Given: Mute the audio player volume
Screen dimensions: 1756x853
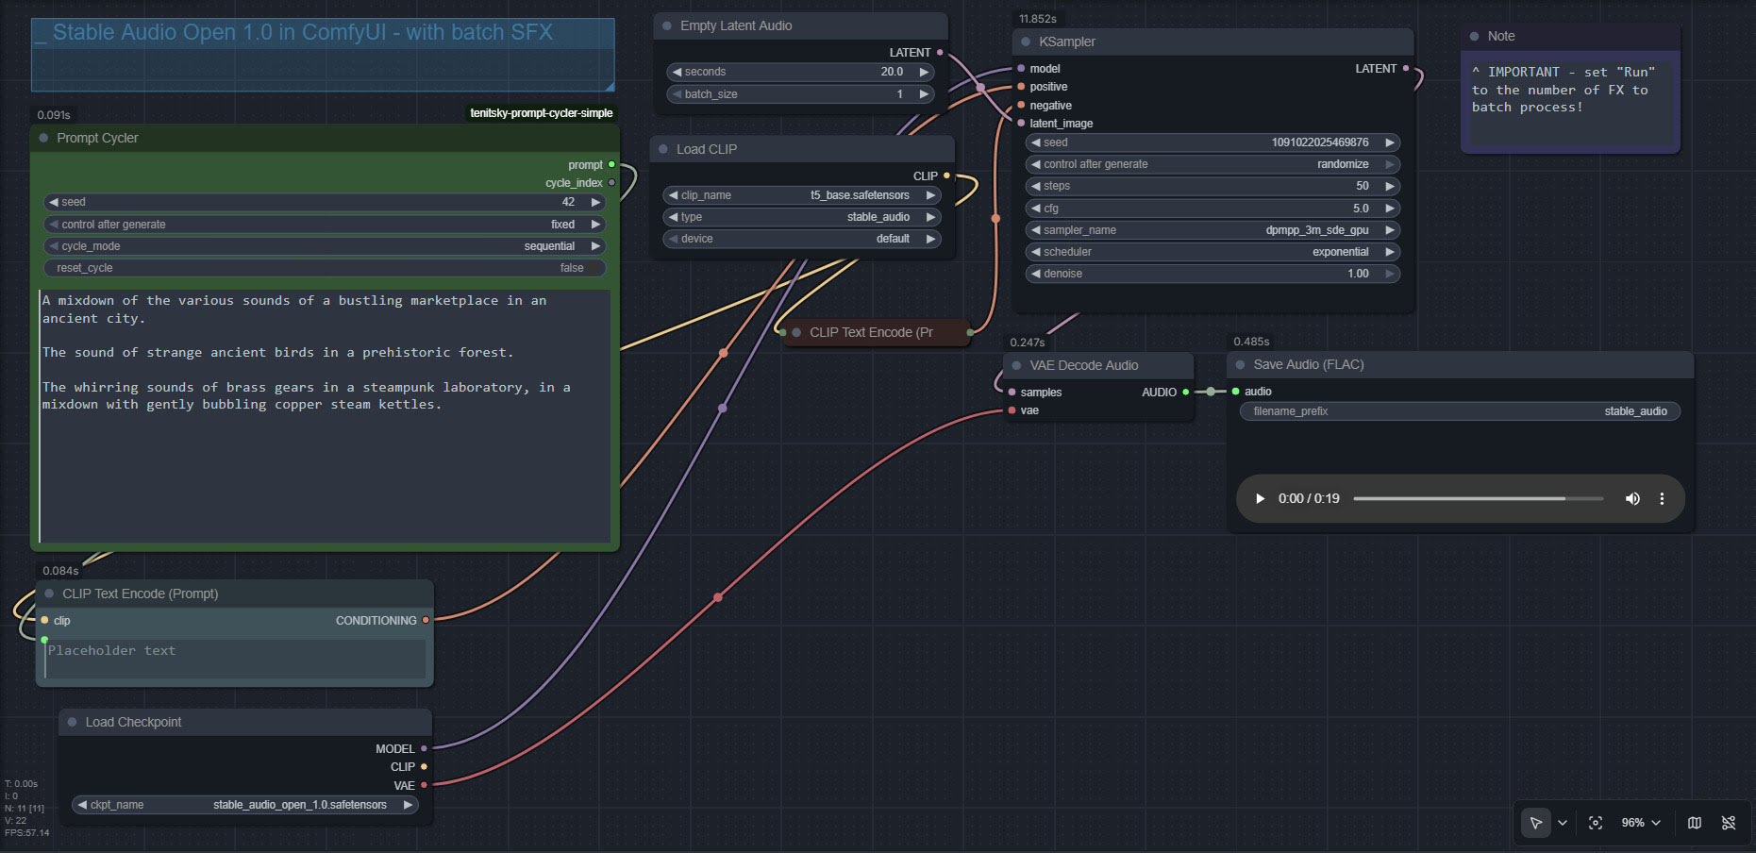Looking at the screenshot, I should pos(1632,499).
